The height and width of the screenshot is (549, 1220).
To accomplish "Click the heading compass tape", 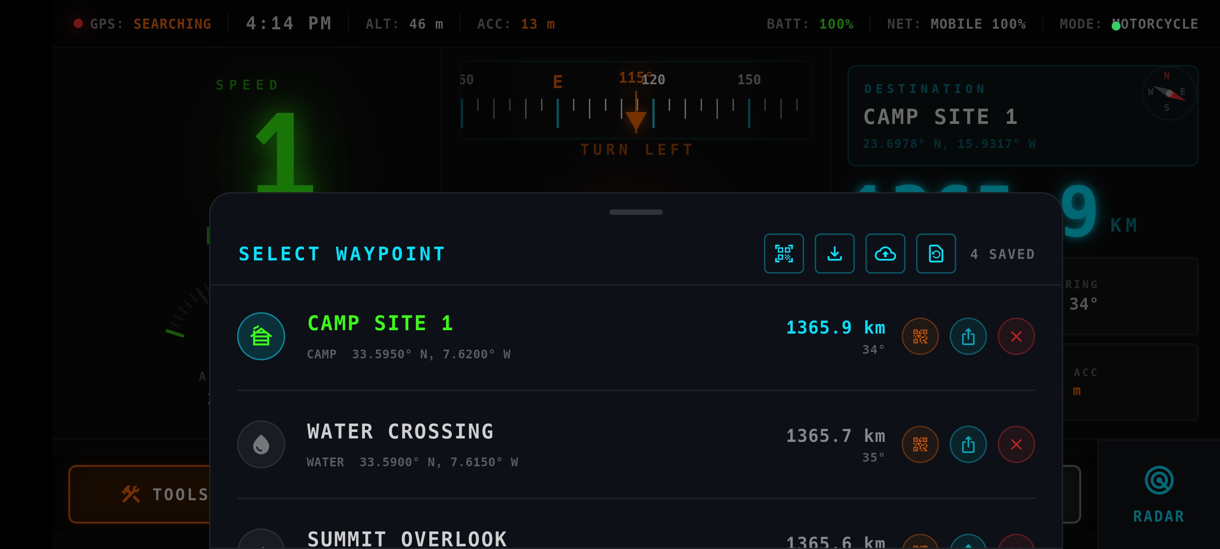I will 636,100.
